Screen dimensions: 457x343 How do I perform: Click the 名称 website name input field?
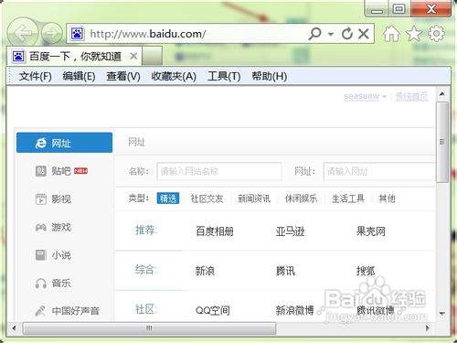pyautogui.click(x=219, y=171)
